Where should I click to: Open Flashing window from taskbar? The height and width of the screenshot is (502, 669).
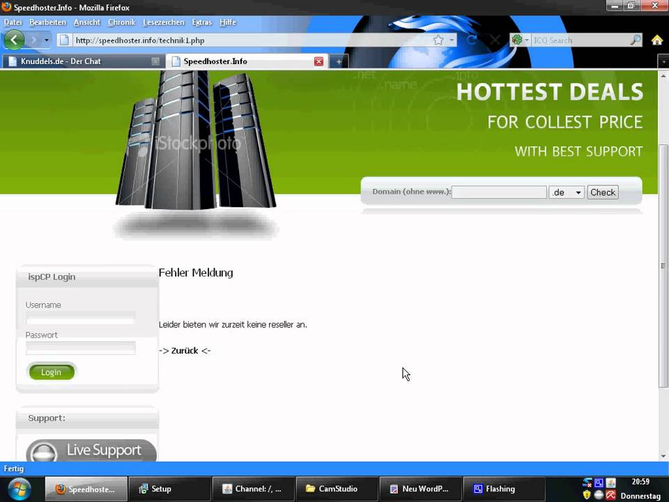point(504,489)
